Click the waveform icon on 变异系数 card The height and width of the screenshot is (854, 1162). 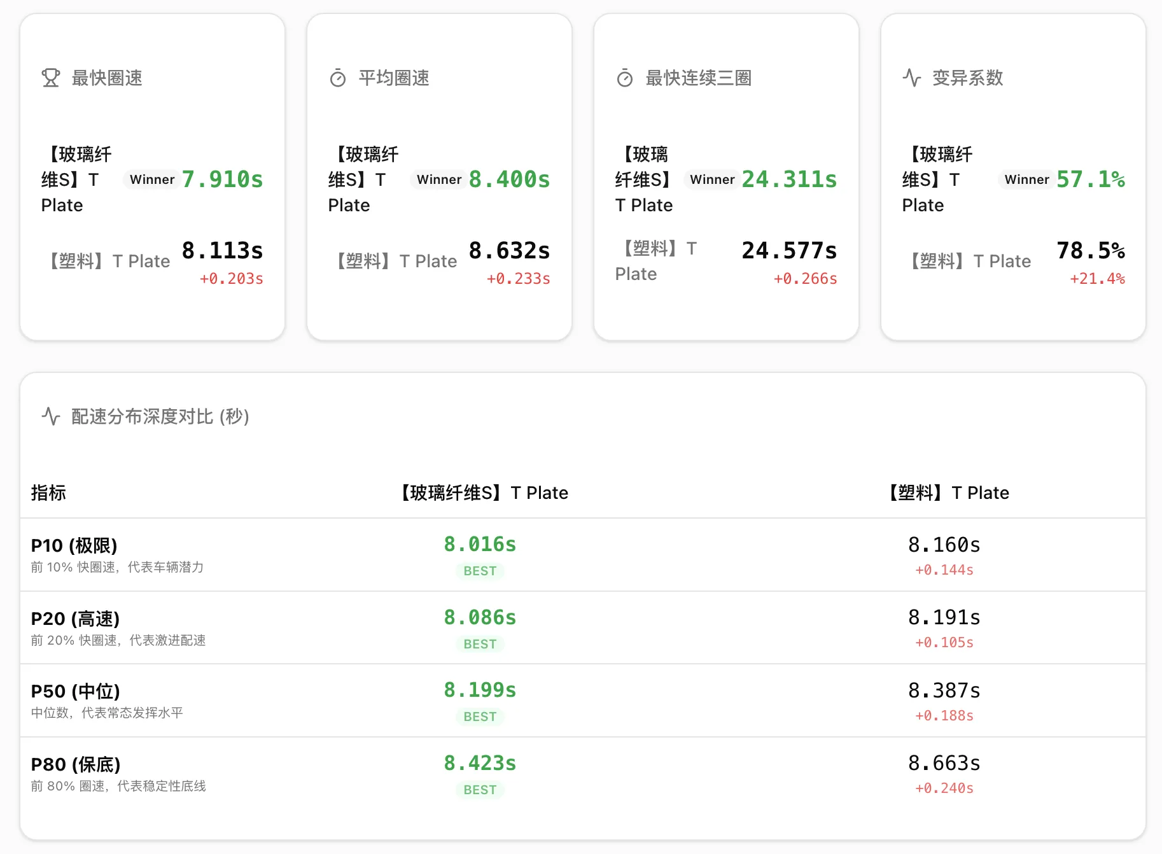911,77
